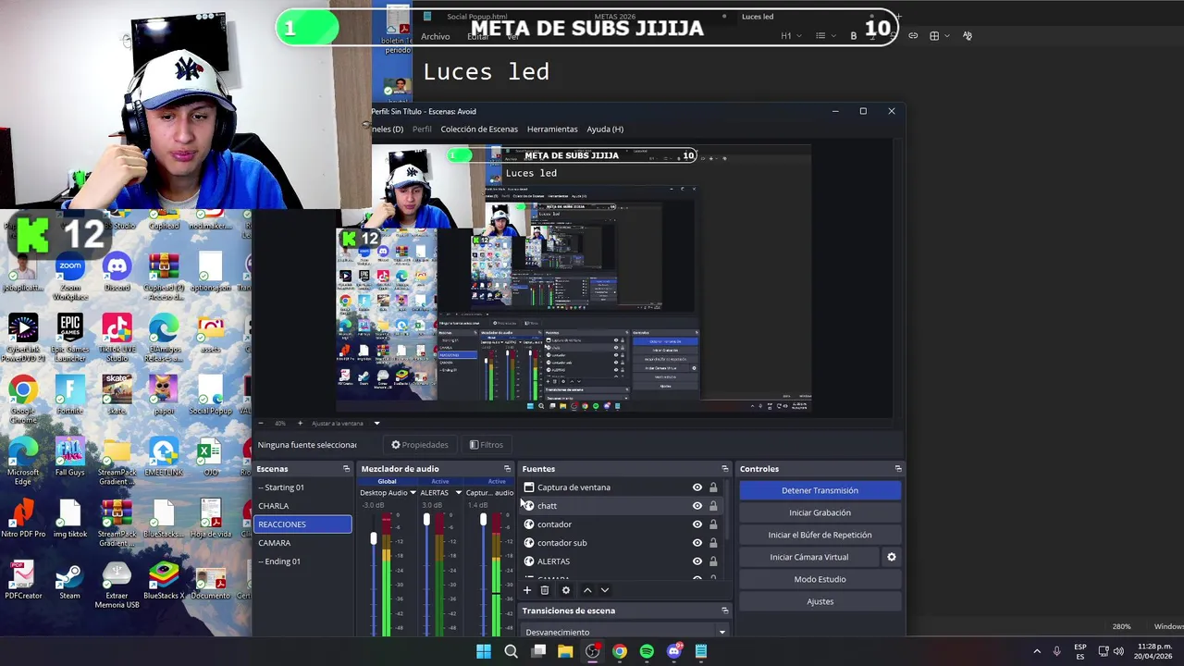Open the H1 heading dropdown in notepad
The image size is (1184, 666).
pyautogui.click(x=791, y=35)
